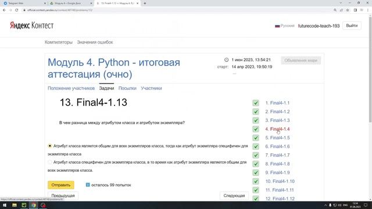Log out with the Выйти button
Screen dimensions: 372x209
[x=352, y=26]
